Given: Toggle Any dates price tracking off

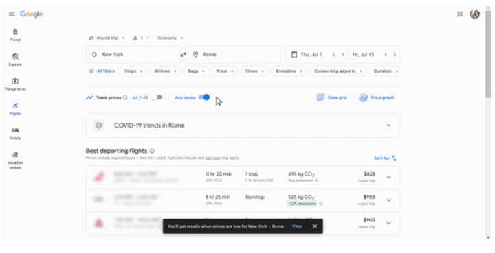Looking at the screenshot, I should pos(204,97).
